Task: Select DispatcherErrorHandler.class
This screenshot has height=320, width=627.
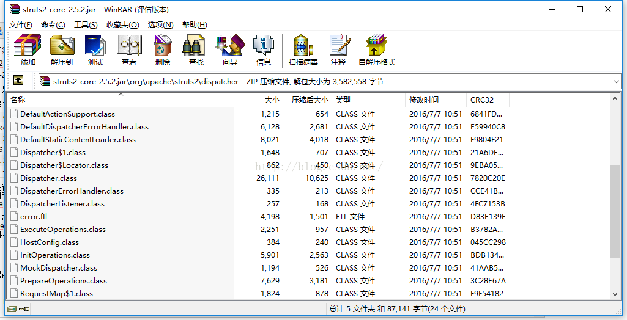Action: (x=72, y=191)
